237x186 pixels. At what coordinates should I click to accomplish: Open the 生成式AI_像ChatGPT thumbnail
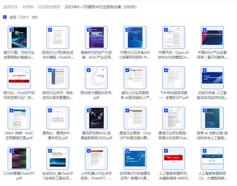pyautogui.click(x=58, y=158)
